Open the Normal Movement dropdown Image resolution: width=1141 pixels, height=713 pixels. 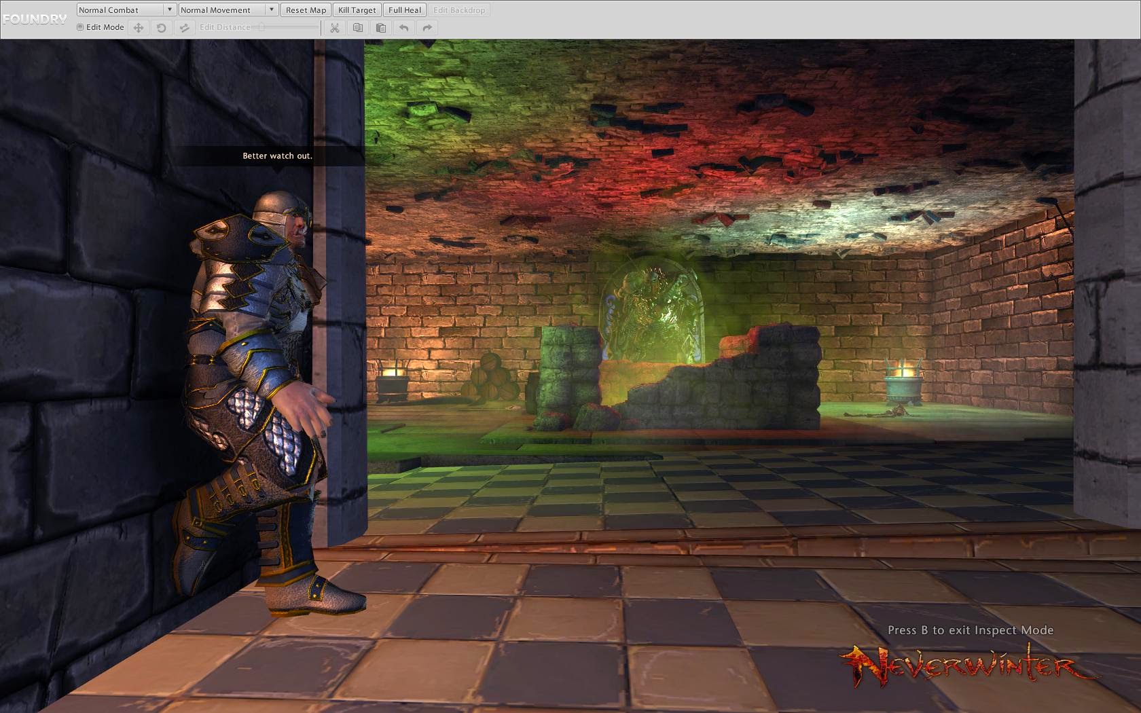pos(228,10)
